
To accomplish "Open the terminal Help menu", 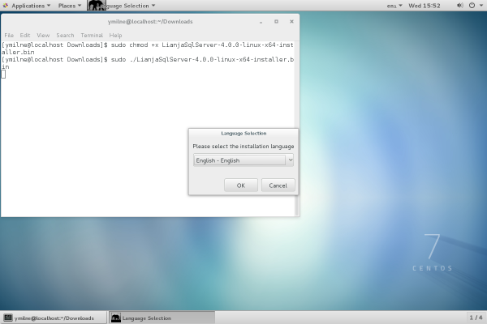I will [115, 36].
